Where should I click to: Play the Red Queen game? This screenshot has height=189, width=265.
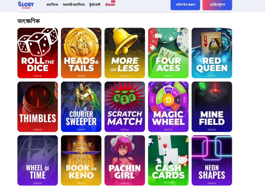212,53
